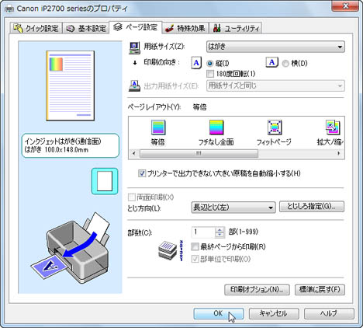Open the 用紙サイズ dropdown showing はがき
Image resolution: width=363 pixels, height=328 pixels.
[275, 47]
